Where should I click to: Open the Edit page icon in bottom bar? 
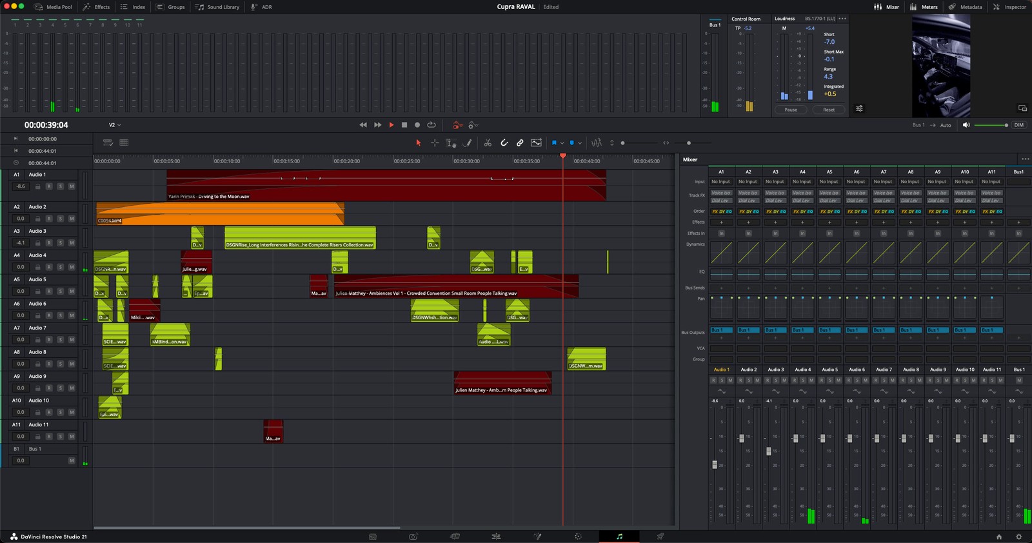point(455,537)
